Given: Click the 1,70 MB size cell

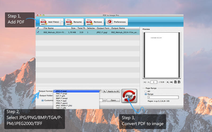Looking at the screenshot, I should (72, 32).
